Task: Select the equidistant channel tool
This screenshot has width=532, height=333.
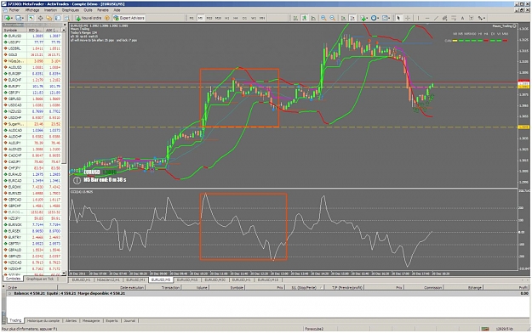Action: pos(444,18)
